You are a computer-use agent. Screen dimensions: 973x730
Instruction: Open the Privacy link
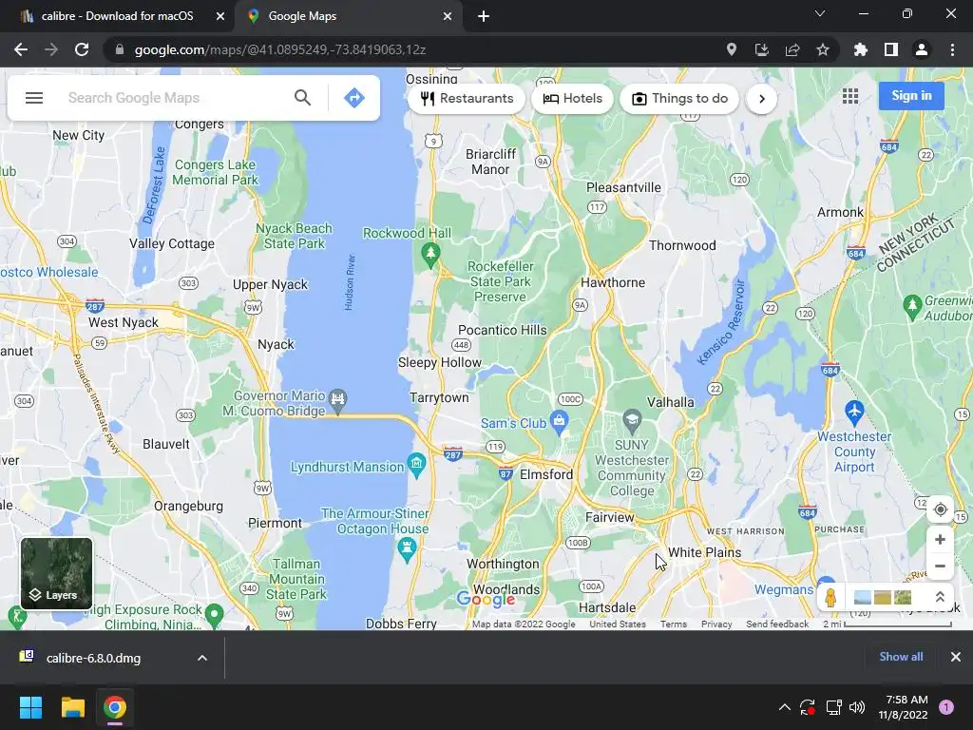pos(716,624)
